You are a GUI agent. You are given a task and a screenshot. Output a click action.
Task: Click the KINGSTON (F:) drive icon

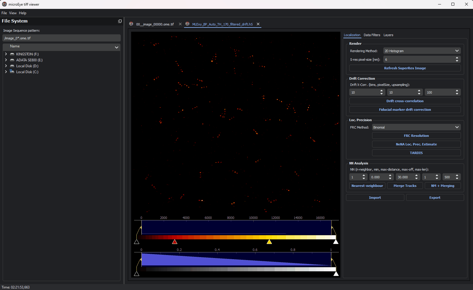coord(12,54)
